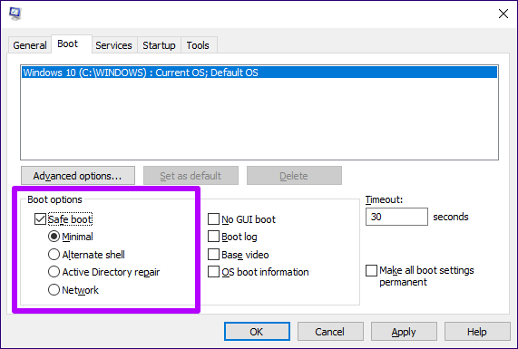
Task: Select the Minimal safe boot option
Action: [x=54, y=237]
